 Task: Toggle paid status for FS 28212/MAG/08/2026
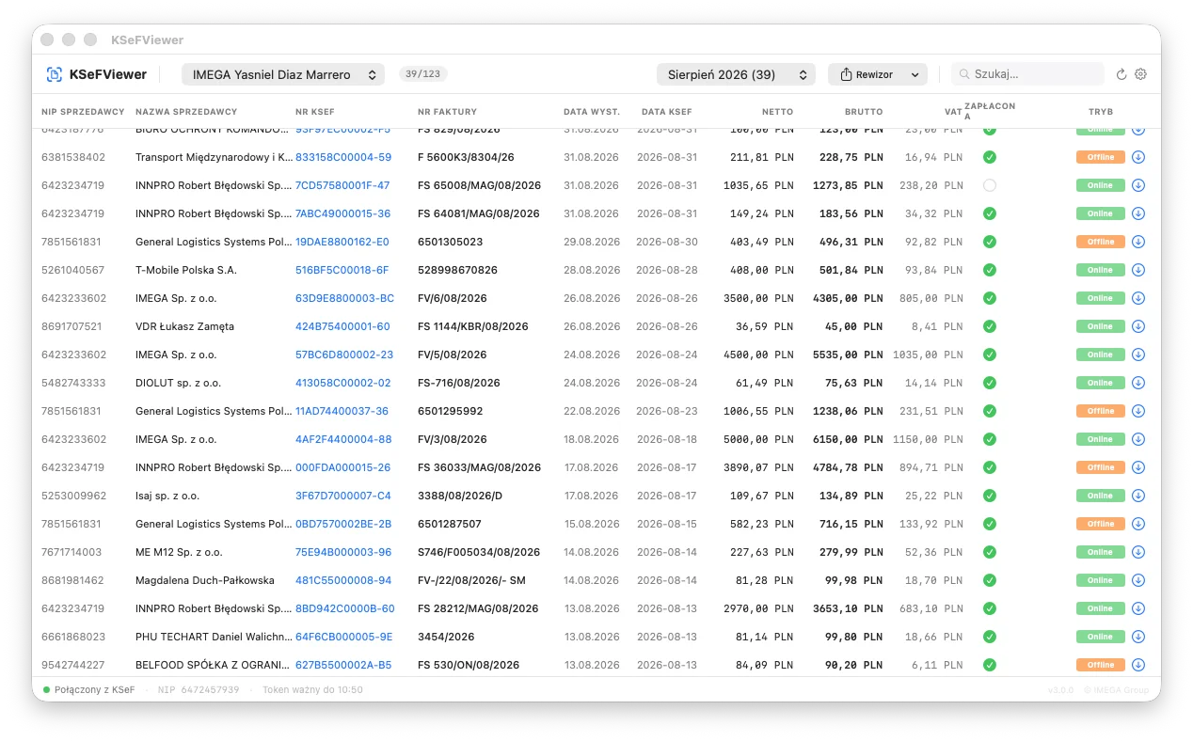pos(990,608)
